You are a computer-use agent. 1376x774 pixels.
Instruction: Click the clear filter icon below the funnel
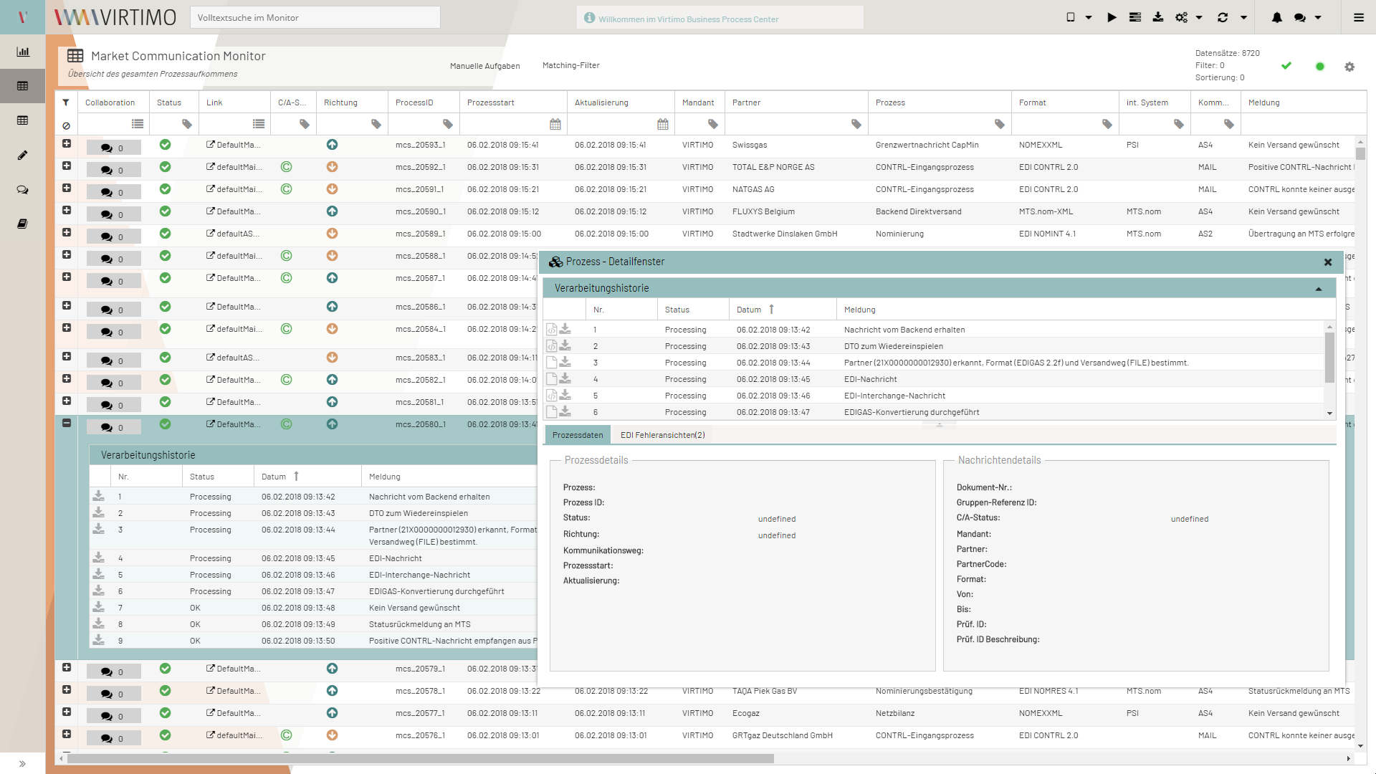(66, 125)
